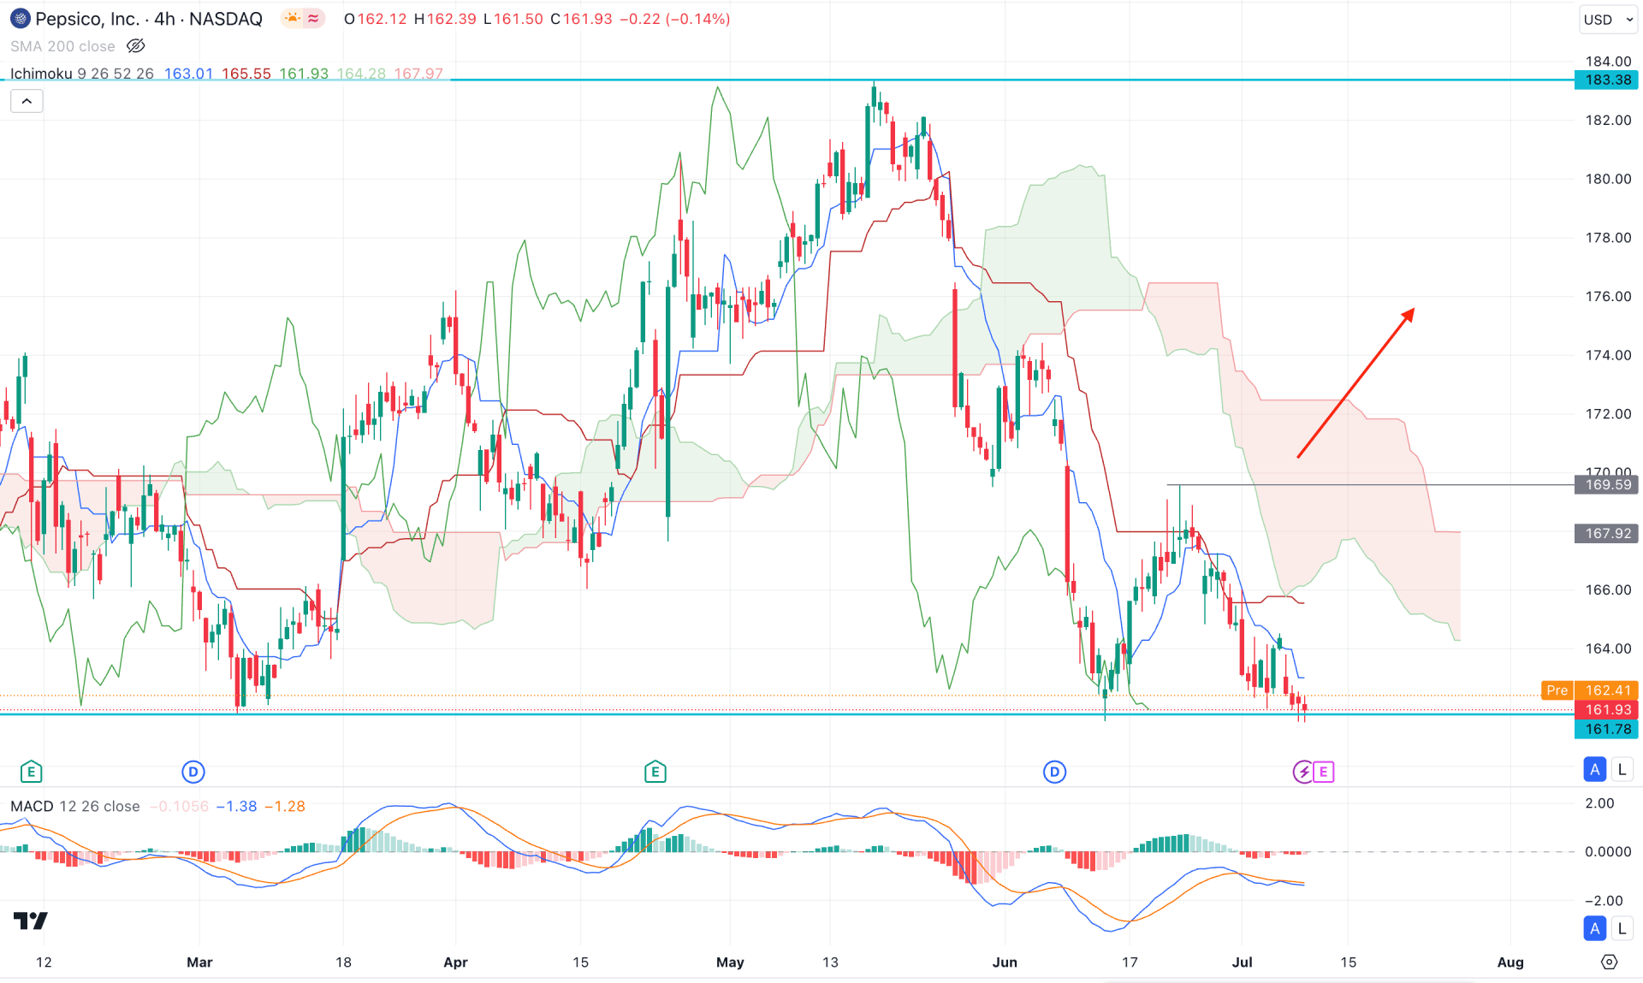
Task: Click the Pre 162.41 pre-market price label
Action: coord(1589,690)
